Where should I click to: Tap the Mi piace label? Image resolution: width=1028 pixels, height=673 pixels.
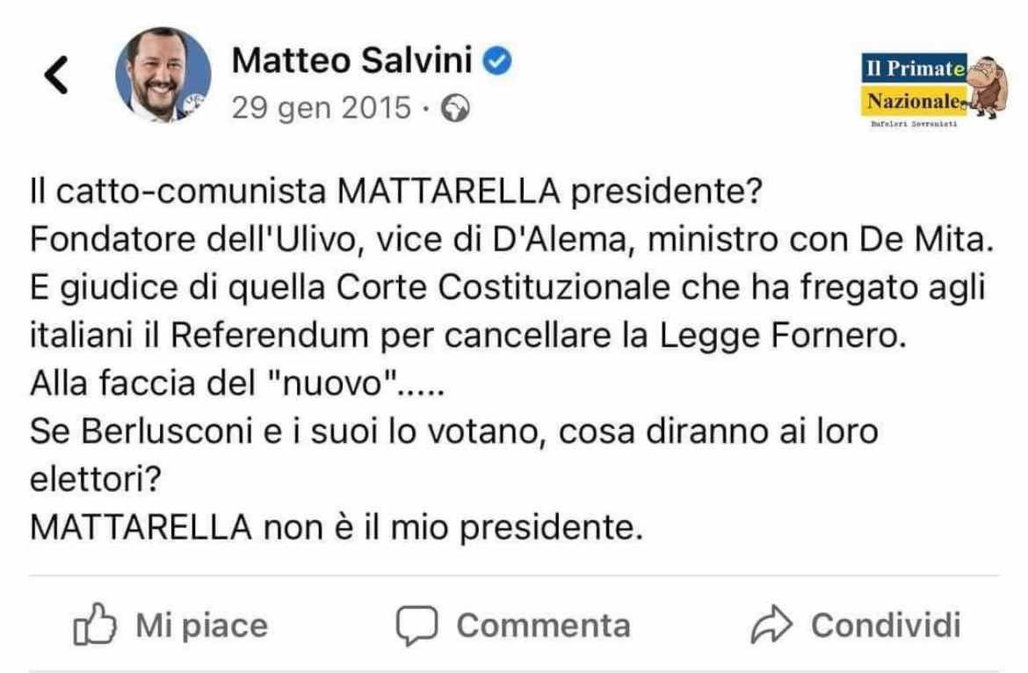tap(202, 626)
